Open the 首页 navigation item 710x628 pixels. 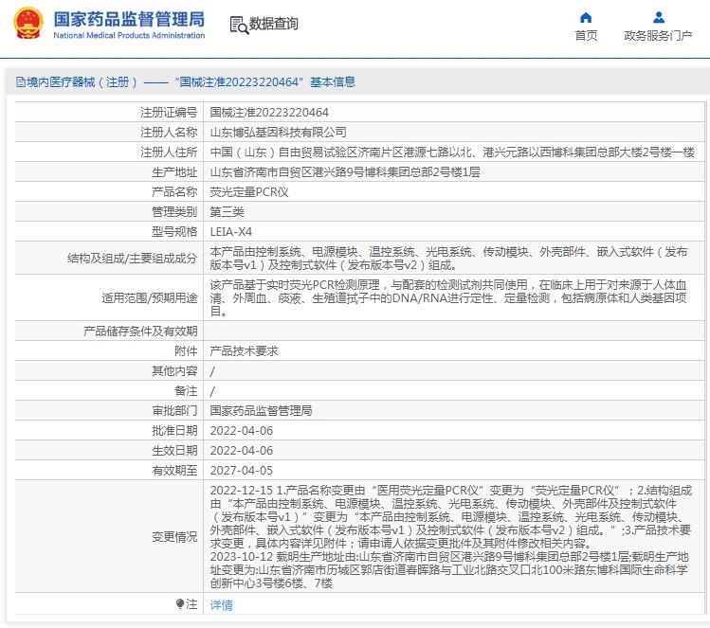coord(586,36)
